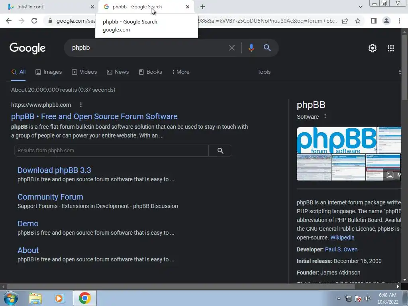This screenshot has width=408, height=306.
Task: Go back to the previous page
Action: point(9,21)
